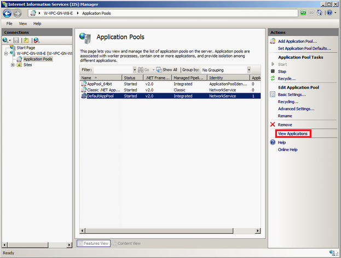Switch to the Content View tab
Image resolution: width=341 pixels, height=258 pixels.
(x=126, y=243)
